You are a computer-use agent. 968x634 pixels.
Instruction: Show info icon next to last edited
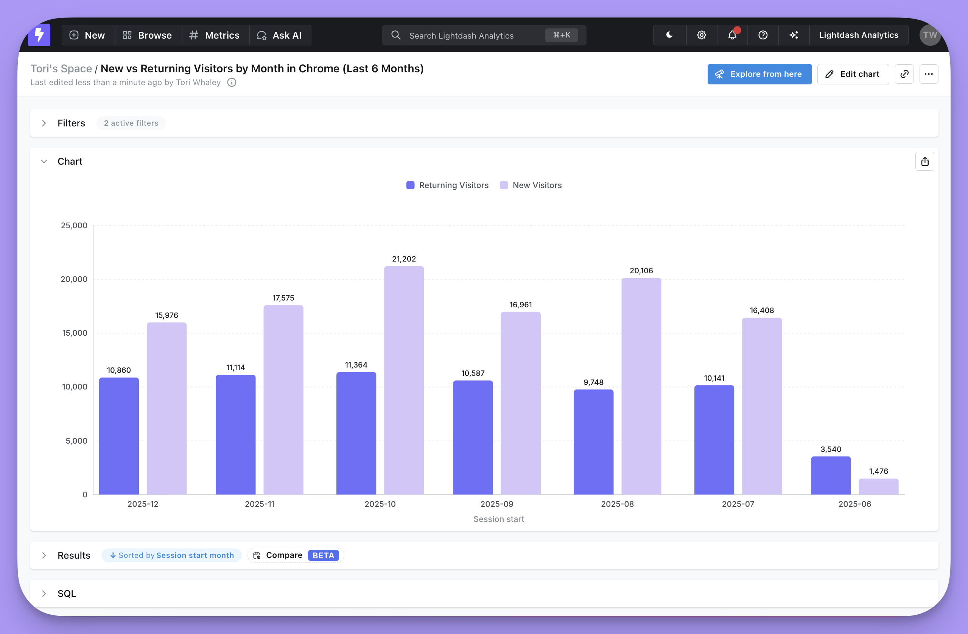[232, 83]
